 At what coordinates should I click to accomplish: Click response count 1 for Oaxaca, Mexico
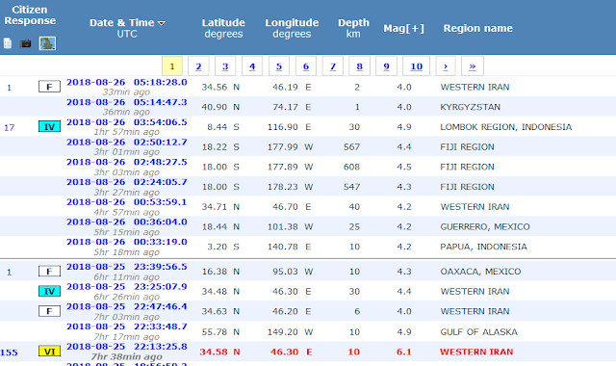point(9,272)
